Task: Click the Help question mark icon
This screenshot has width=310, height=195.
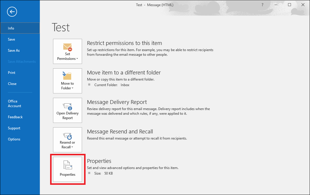Action: pyautogui.click(x=262, y=5)
